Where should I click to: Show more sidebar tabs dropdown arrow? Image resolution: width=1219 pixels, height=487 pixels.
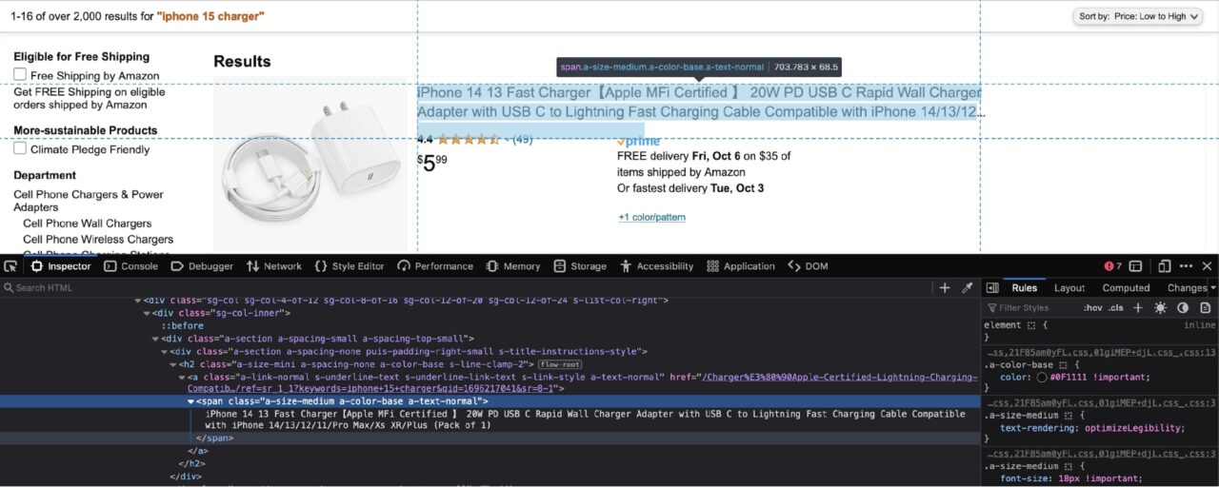point(1213,287)
